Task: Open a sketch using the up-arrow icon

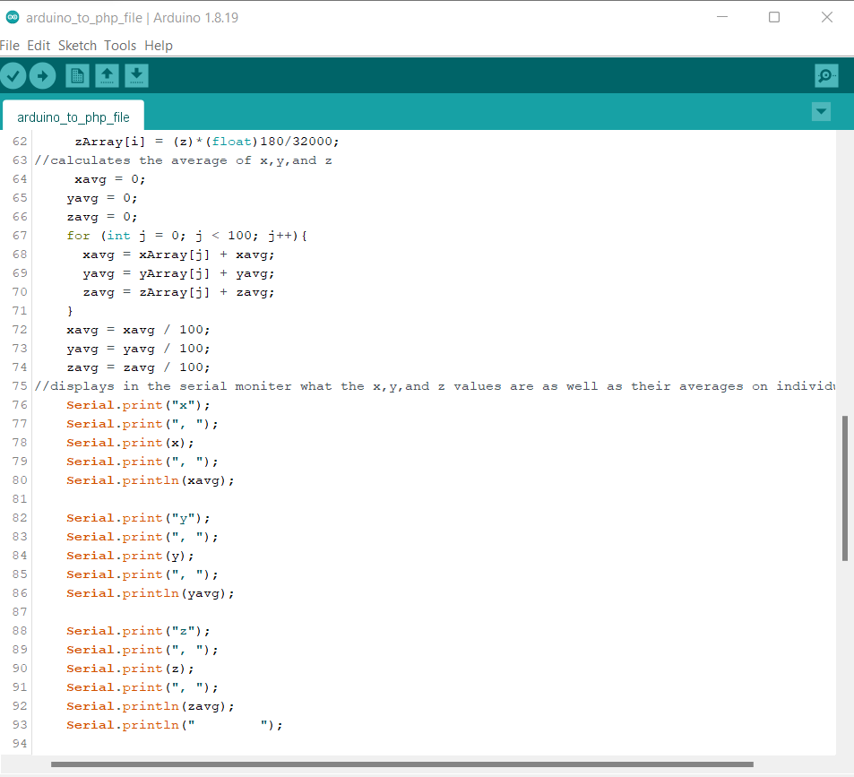Action: (x=107, y=76)
